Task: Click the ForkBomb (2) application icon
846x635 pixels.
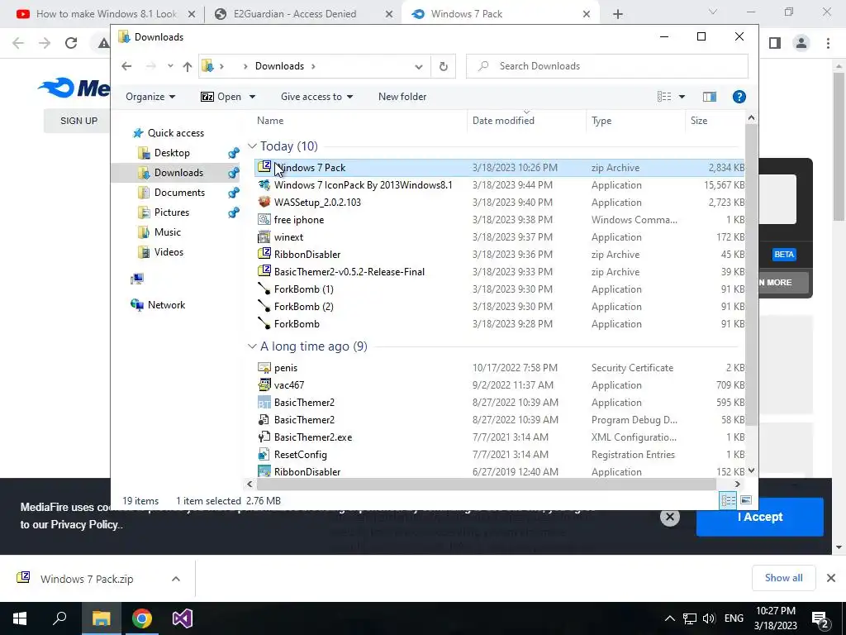Action: (264, 306)
